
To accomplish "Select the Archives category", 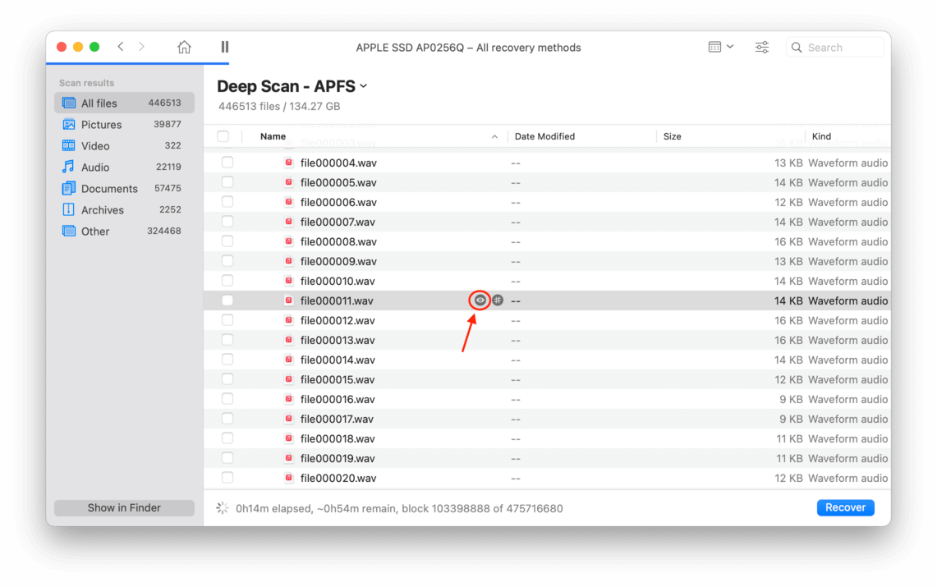I will tap(124, 209).
